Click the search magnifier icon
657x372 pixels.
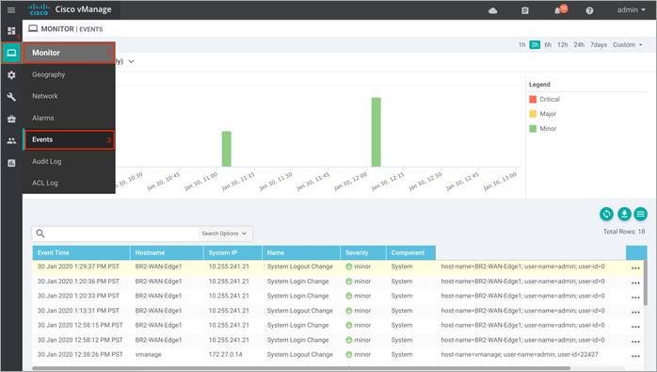pos(40,234)
